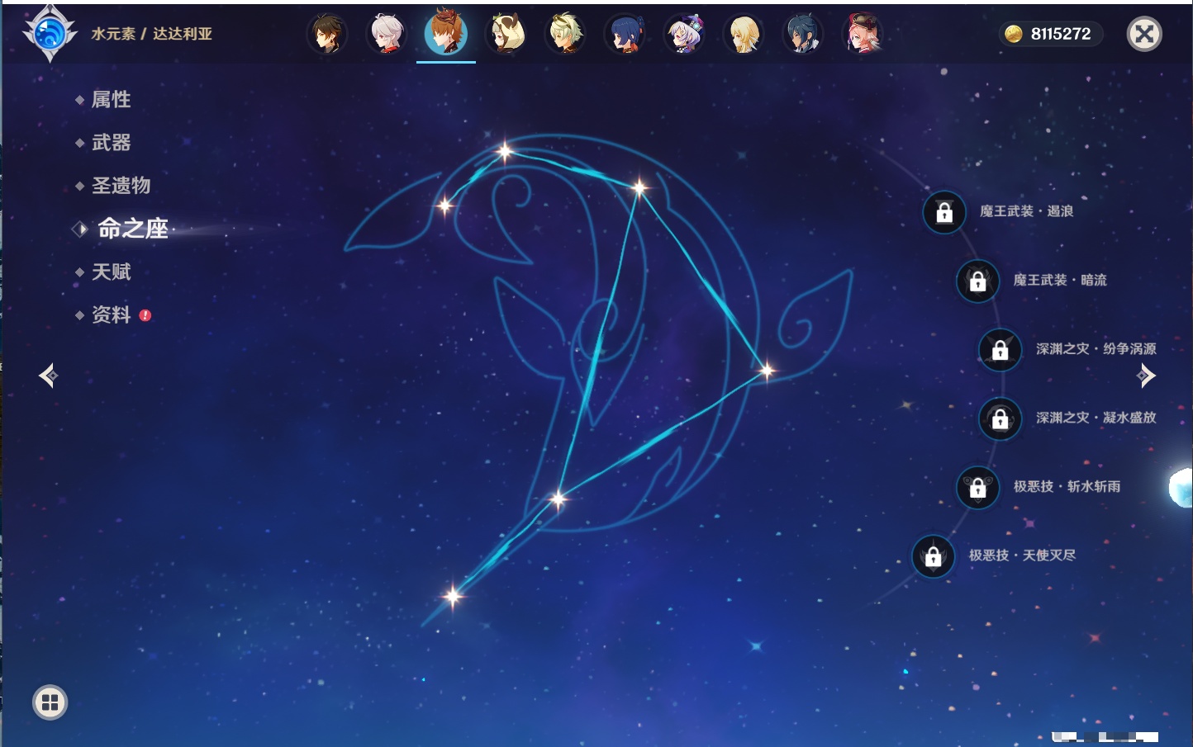Viewport: 1193px width, 747px height.
Task: Click the 水元素 / 达达利亚 title text
Action: [x=152, y=34]
